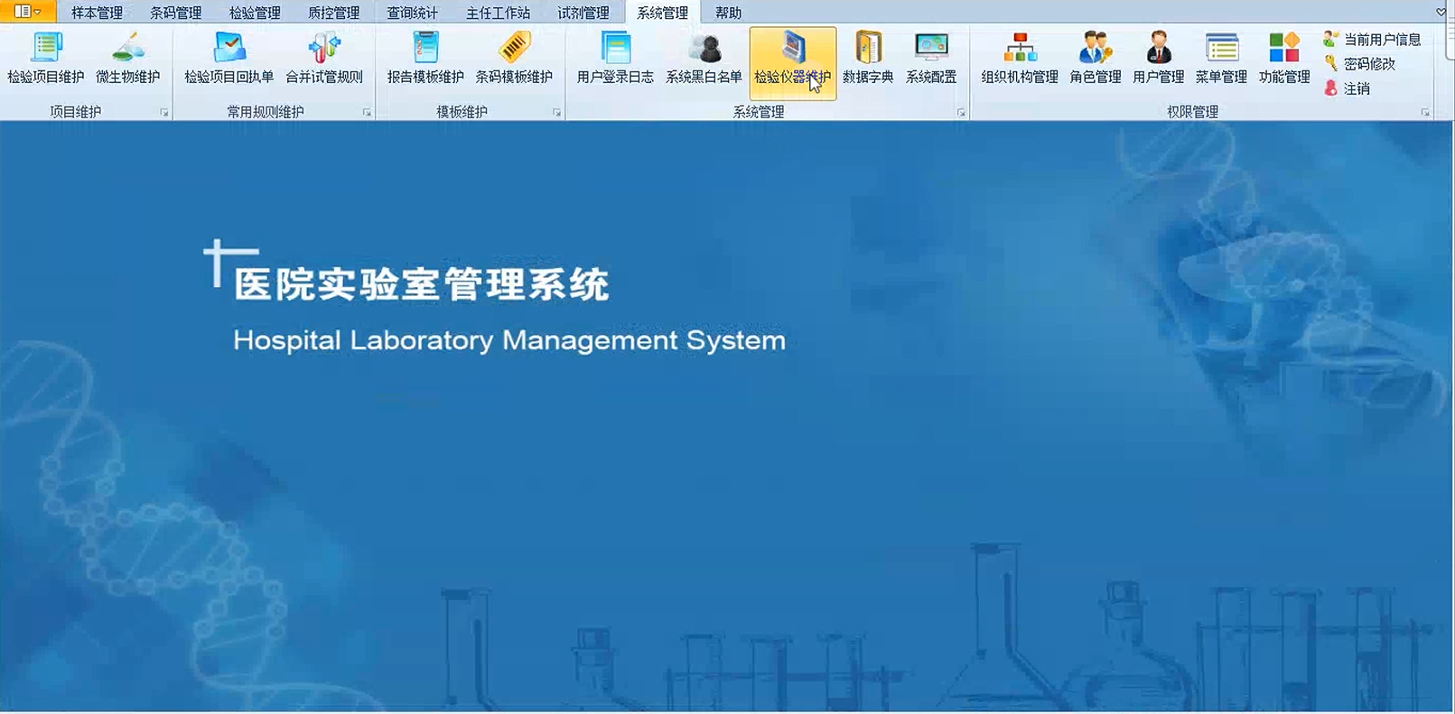Expand the 项目维护 group launcher

(164, 113)
